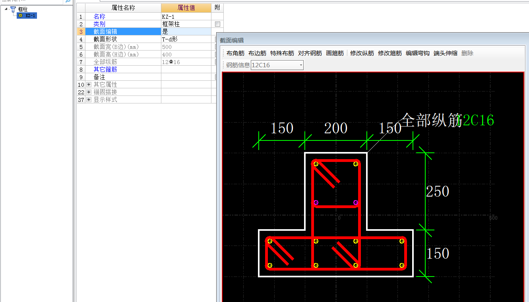This screenshot has width=529, height=302.
Task: Click the 布边筋 toolbar command
Action: point(257,53)
